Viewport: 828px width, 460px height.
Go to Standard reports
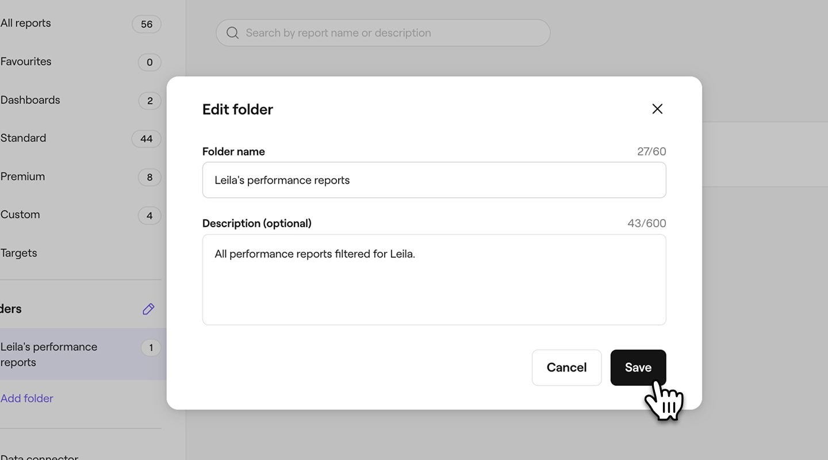(24, 138)
